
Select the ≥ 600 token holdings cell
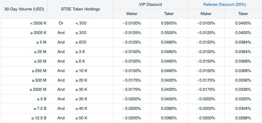[81, 42]
